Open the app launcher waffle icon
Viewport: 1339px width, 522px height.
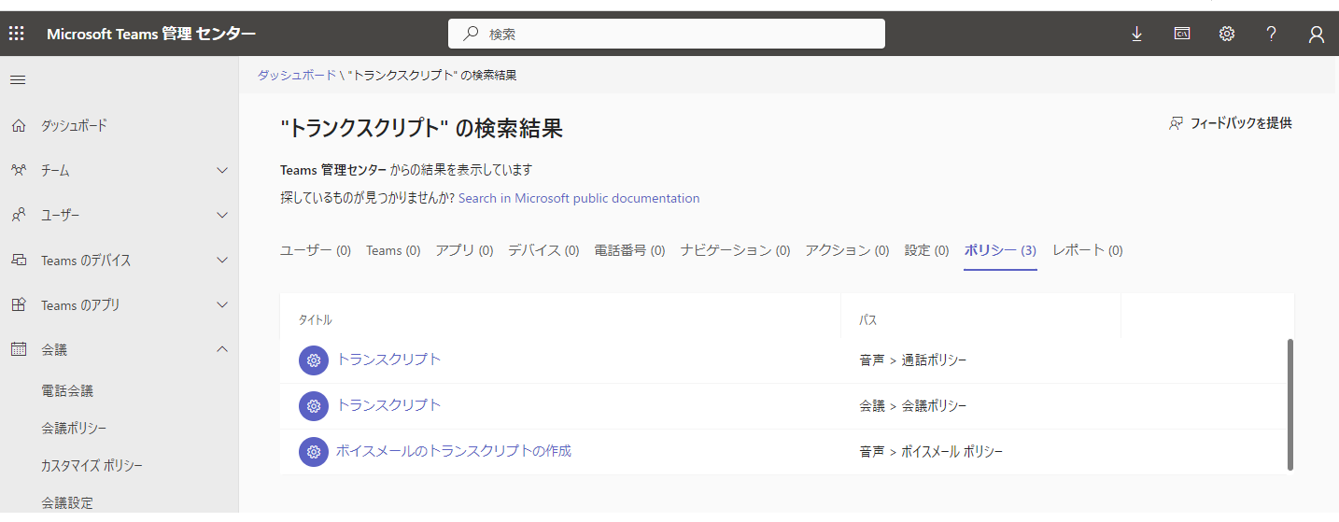coord(16,34)
